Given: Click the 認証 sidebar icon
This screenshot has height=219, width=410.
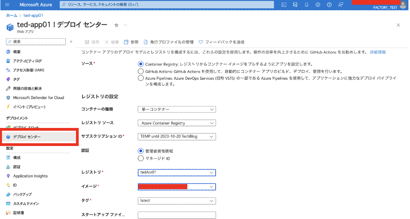Looking at the screenshot, I should point(8,166).
